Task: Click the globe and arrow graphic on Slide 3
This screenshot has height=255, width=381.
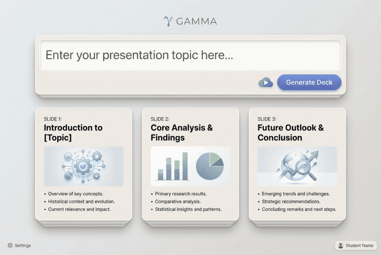Action: pos(297,165)
